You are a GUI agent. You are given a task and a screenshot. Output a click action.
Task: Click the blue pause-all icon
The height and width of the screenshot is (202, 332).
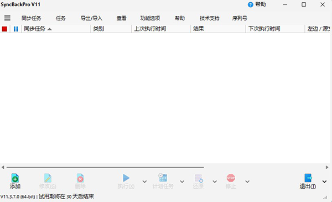coord(15,29)
